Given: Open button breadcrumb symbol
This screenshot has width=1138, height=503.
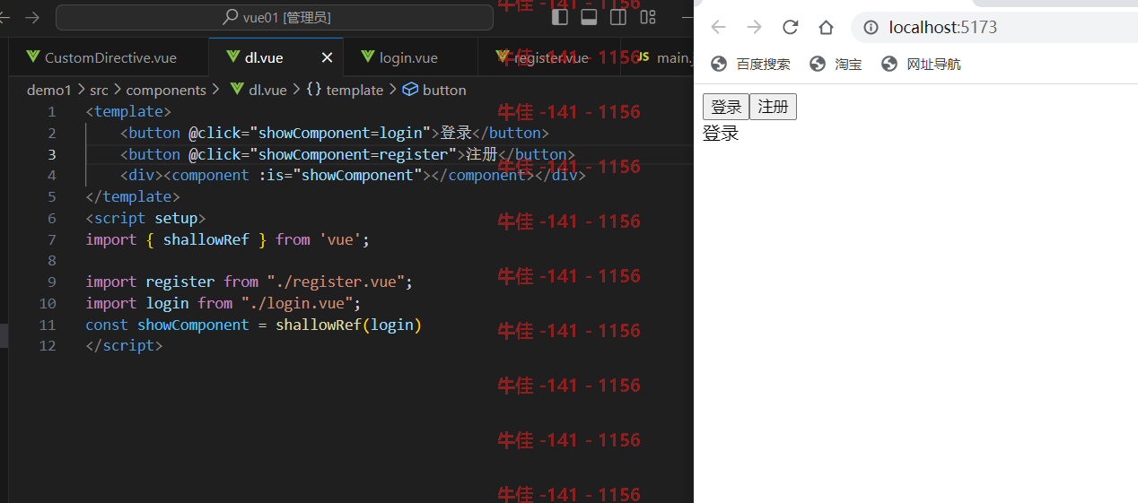Looking at the screenshot, I should [x=434, y=90].
